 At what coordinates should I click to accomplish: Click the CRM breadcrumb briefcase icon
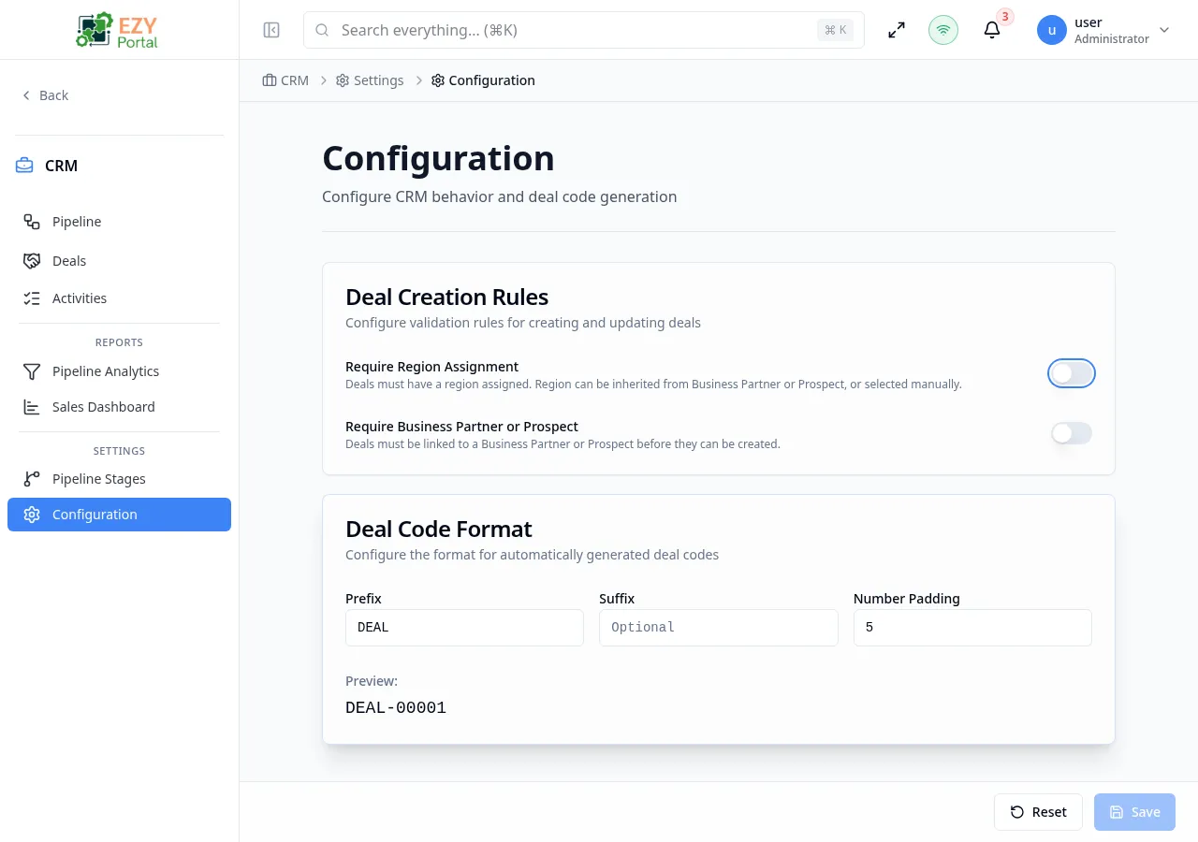(x=270, y=80)
